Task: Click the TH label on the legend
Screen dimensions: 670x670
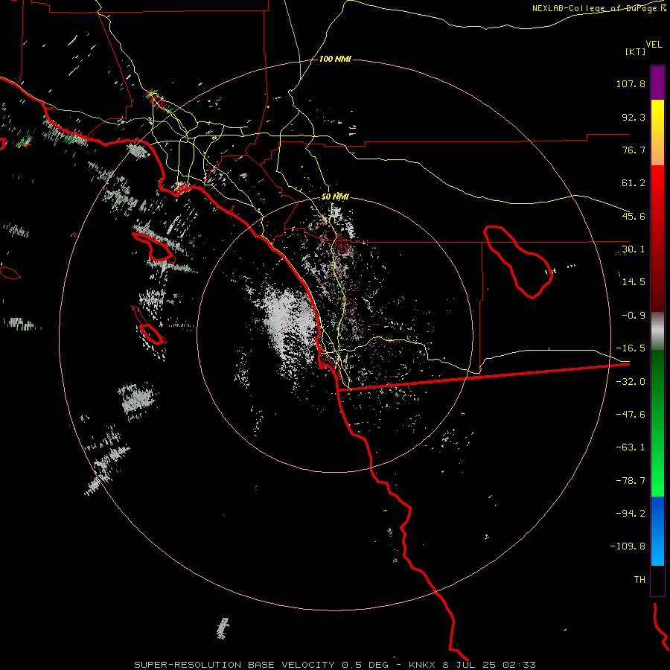Action: pos(639,580)
